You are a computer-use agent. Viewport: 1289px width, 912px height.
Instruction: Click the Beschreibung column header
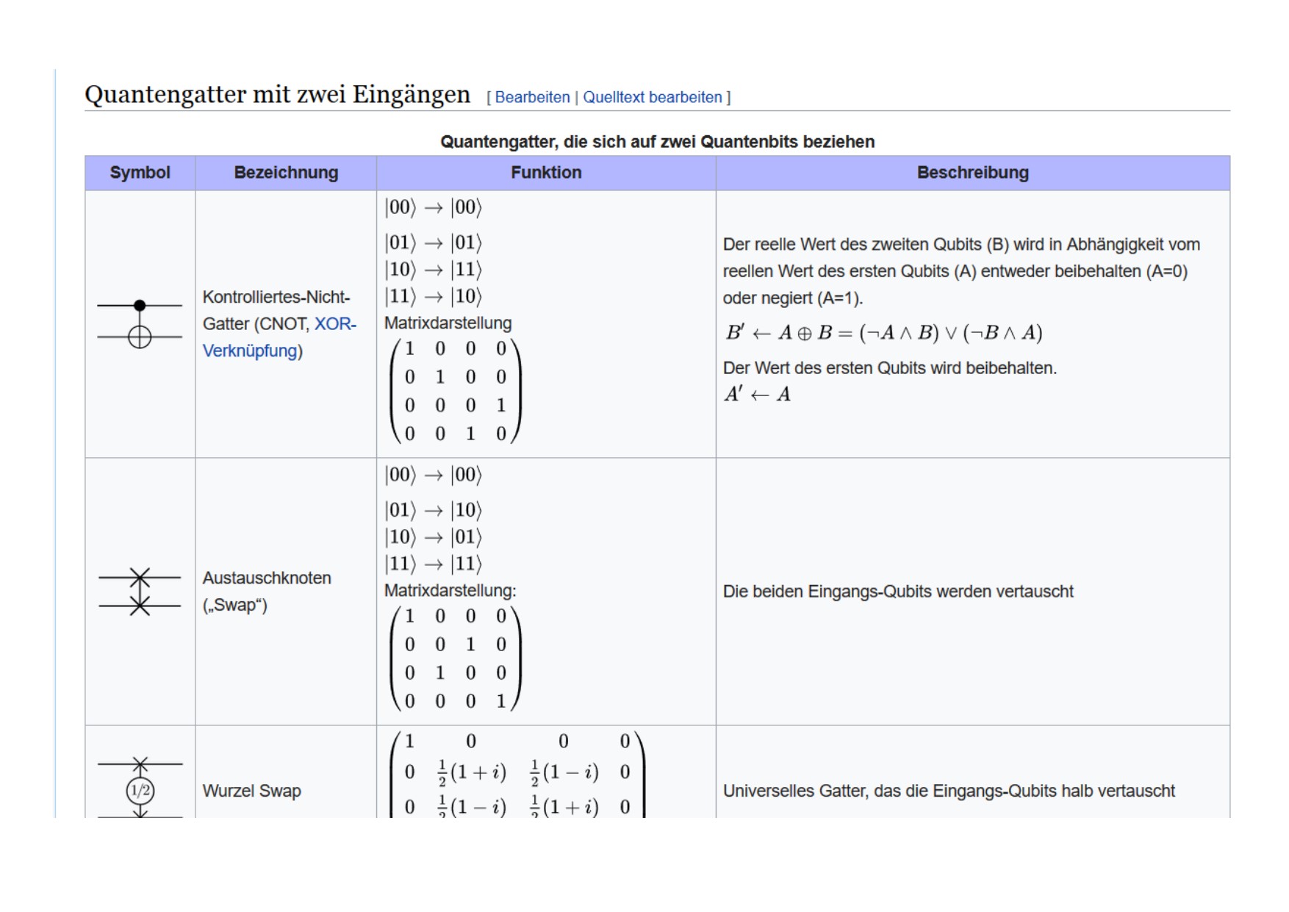(x=972, y=173)
